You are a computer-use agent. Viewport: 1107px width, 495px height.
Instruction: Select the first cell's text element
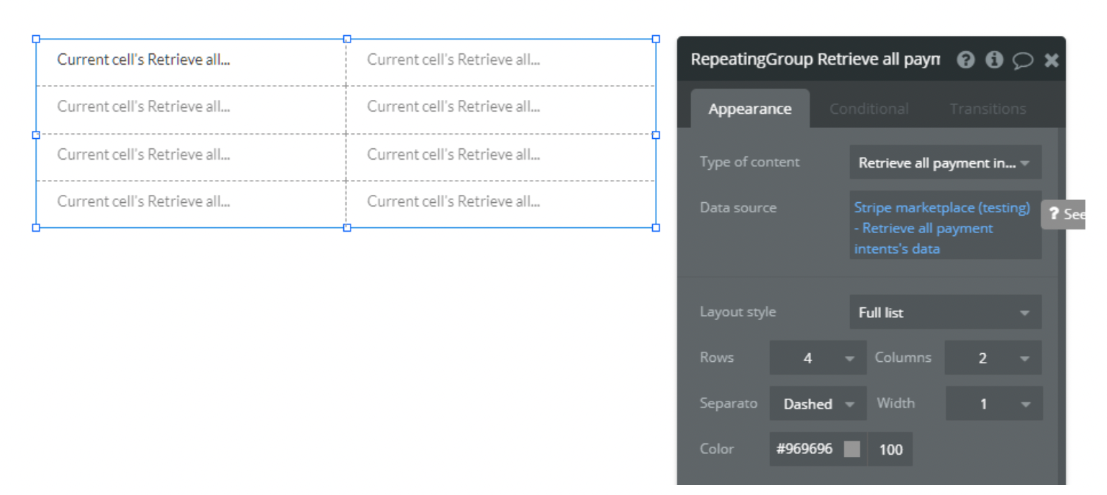(144, 60)
